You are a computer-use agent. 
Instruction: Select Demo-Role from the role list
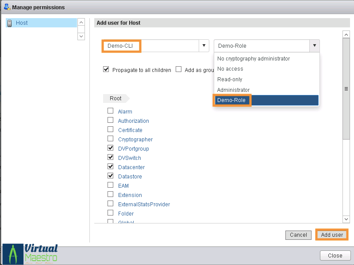[x=231, y=100]
